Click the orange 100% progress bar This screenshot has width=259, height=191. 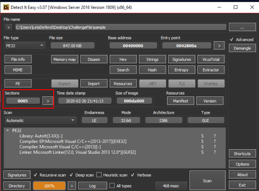(x=49, y=186)
